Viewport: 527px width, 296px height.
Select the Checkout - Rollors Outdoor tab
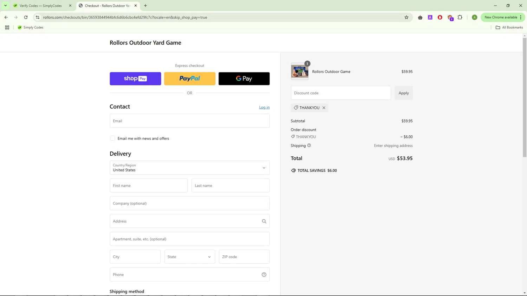pyautogui.click(x=108, y=6)
